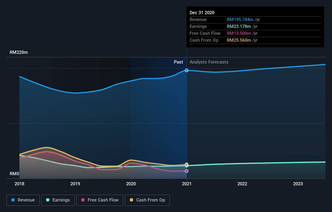Image resolution: width=332 pixels, height=212 pixels.
Task: Click the 2019 x-axis label
Action: coord(75,184)
